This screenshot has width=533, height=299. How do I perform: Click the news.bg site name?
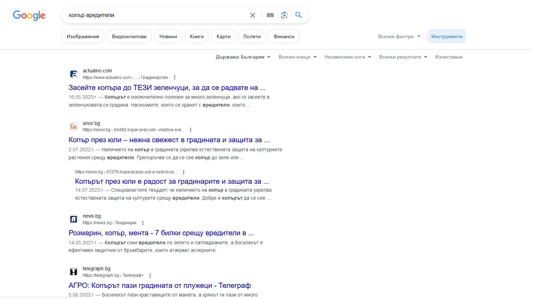tap(92, 216)
